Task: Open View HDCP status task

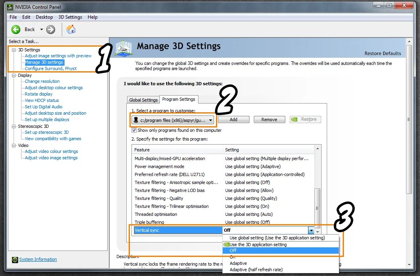Action: (42, 101)
